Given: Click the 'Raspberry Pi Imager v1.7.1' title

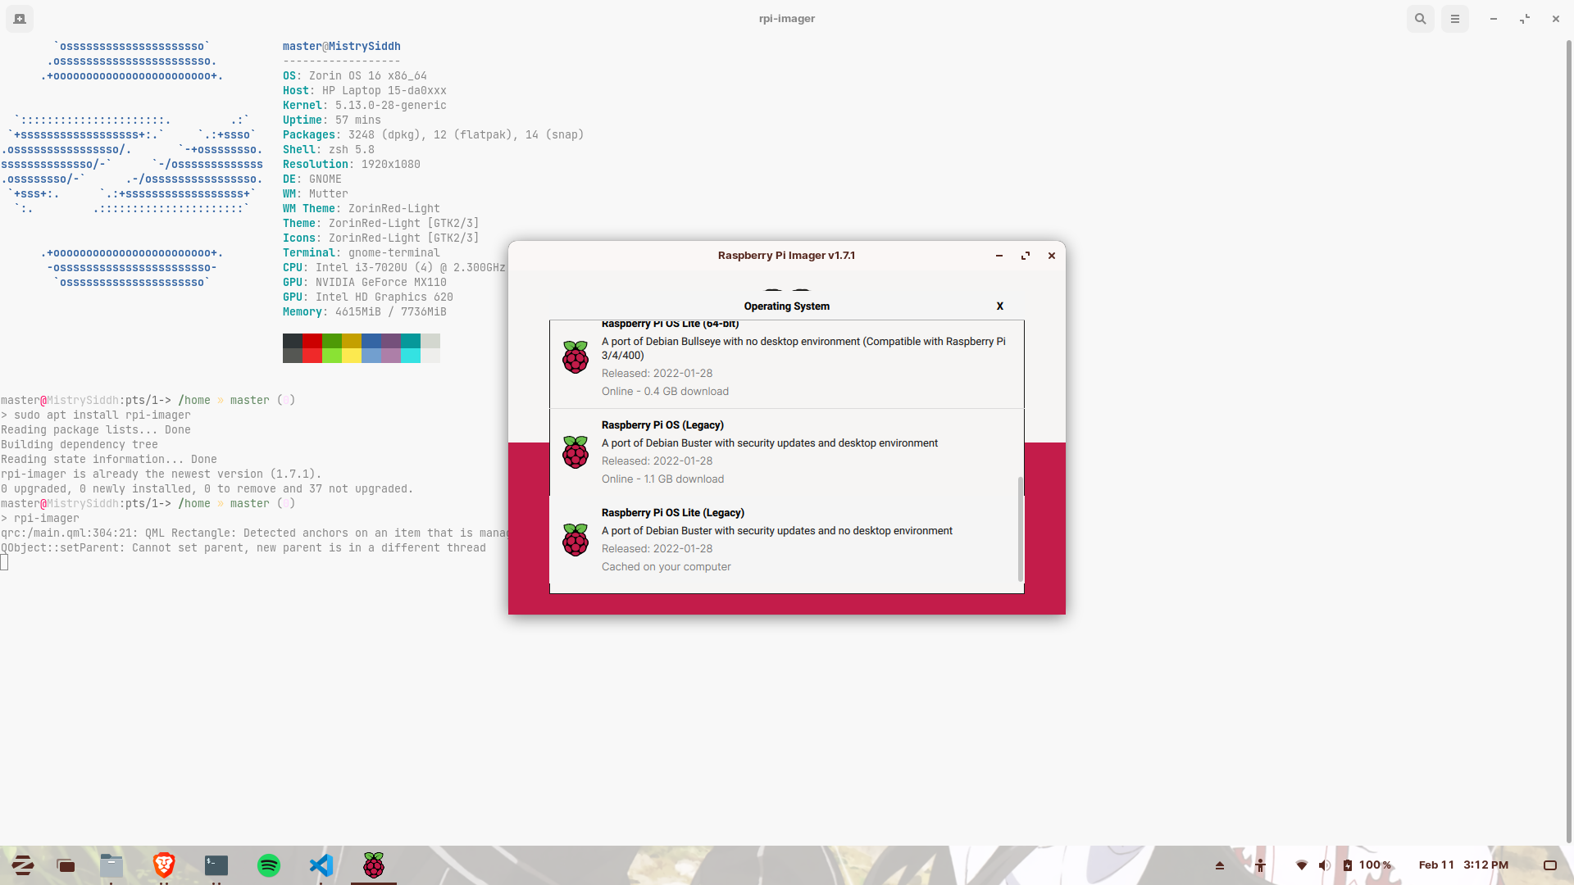Looking at the screenshot, I should (x=786, y=256).
